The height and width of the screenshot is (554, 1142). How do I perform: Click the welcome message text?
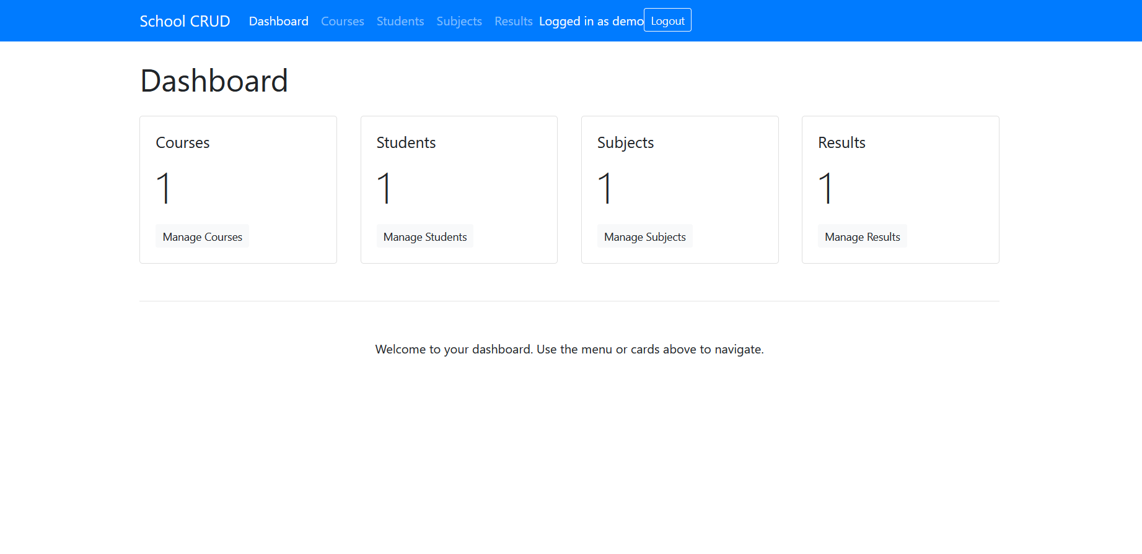[569, 349]
